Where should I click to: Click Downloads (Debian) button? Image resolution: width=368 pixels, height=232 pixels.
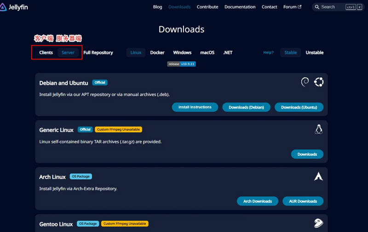(246, 107)
